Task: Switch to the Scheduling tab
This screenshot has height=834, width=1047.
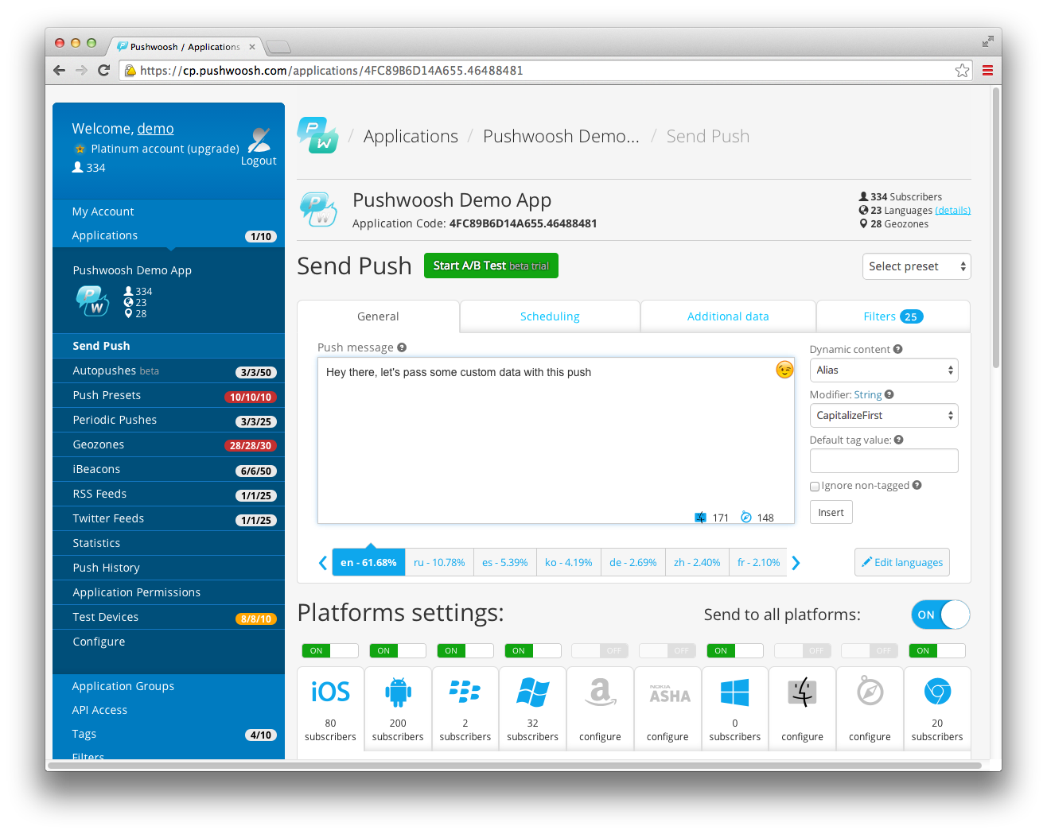Action: tap(550, 316)
